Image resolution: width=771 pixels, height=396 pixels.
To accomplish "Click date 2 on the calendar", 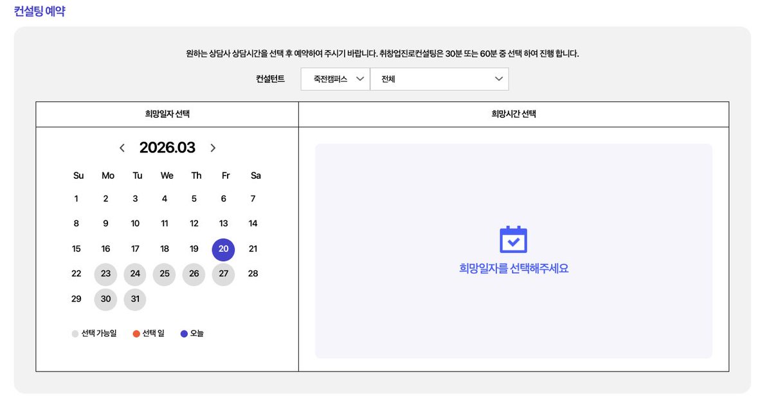I will pyautogui.click(x=105, y=199).
